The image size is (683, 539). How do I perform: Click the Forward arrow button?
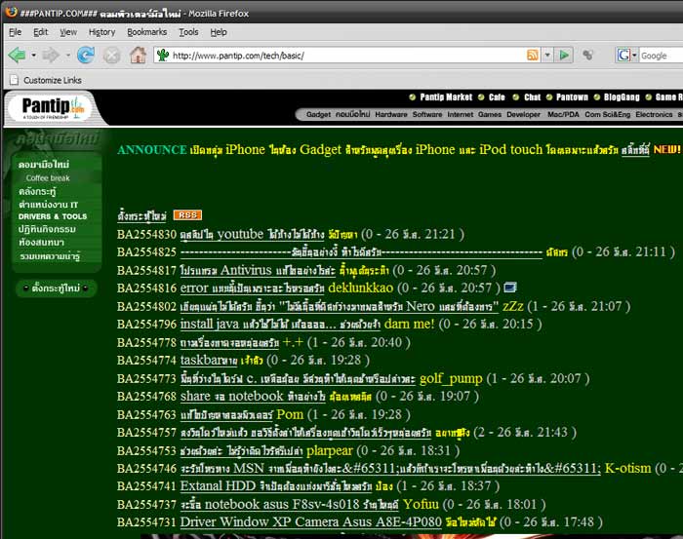pos(51,56)
